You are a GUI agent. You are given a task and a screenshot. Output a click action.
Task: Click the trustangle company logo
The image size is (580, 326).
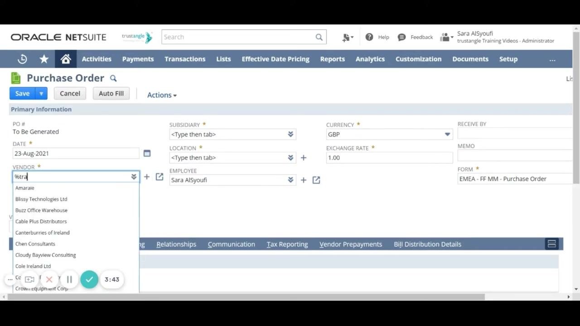point(137,37)
